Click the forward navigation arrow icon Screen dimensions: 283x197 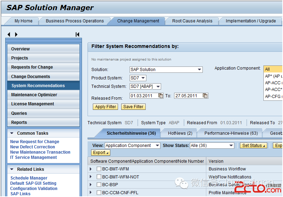(x=16, y=34)
